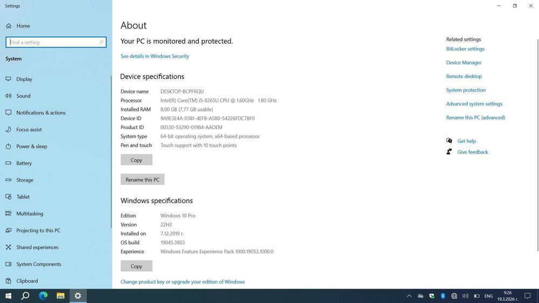539x303 pixels.
Task: Click Rename this PC button
Action: 142,179
